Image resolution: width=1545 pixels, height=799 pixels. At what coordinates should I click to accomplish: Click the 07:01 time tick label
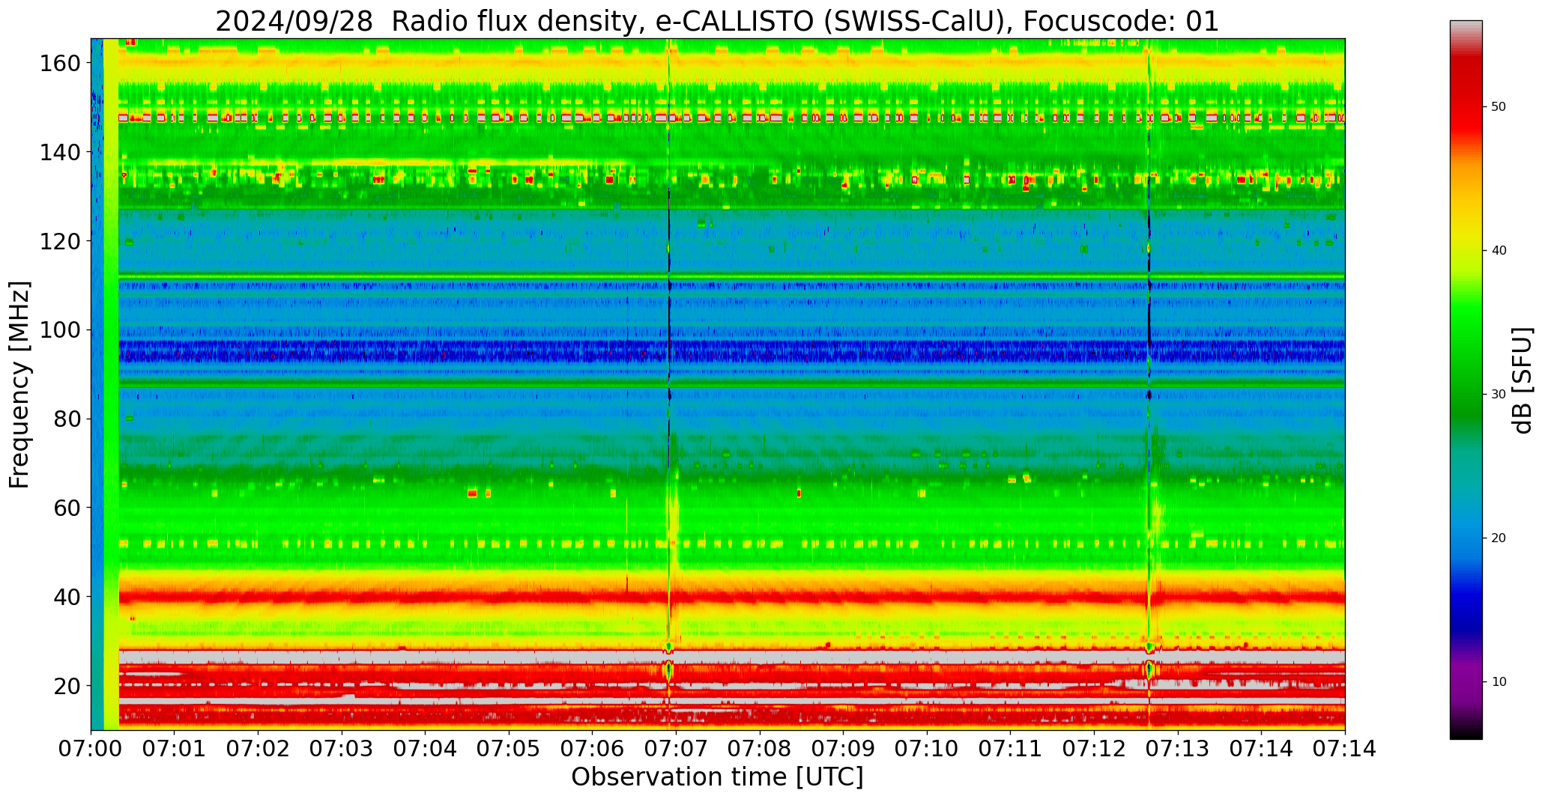pyautogui.click(x=175, y=749)
